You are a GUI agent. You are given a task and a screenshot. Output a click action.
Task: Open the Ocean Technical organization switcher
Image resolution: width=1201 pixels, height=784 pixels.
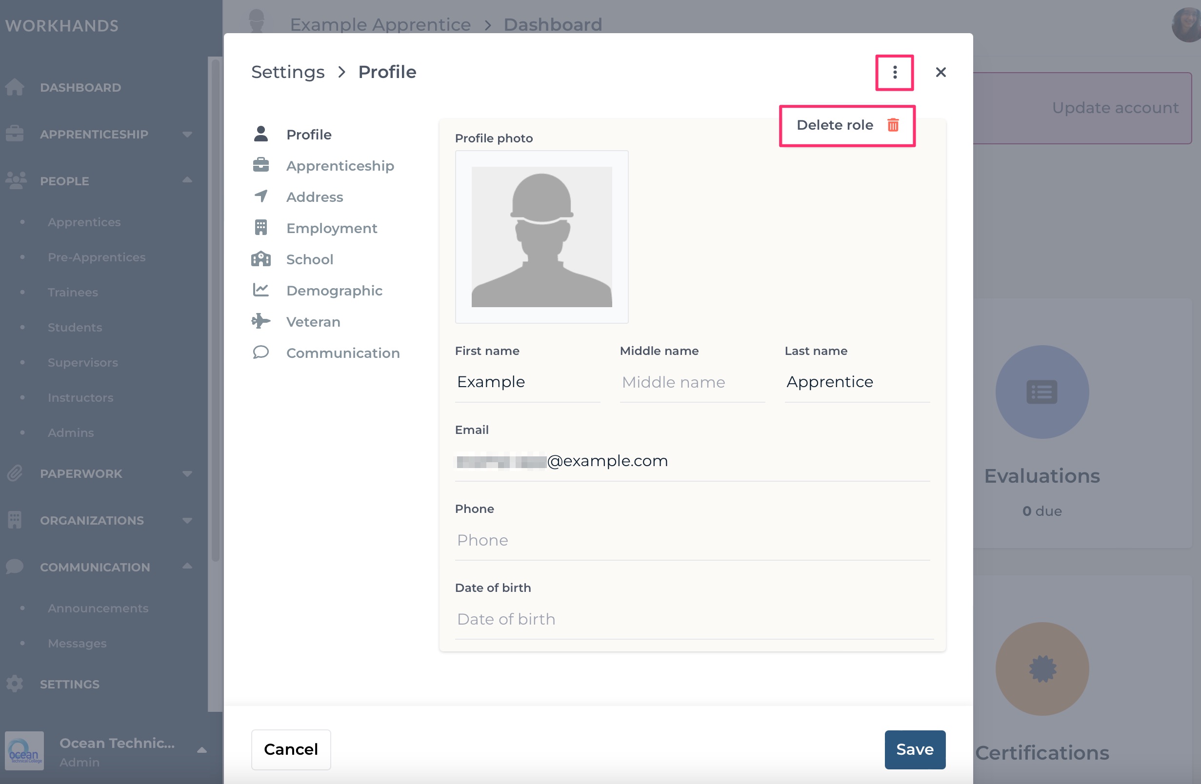pyautogui.click(x=106, y=751)
